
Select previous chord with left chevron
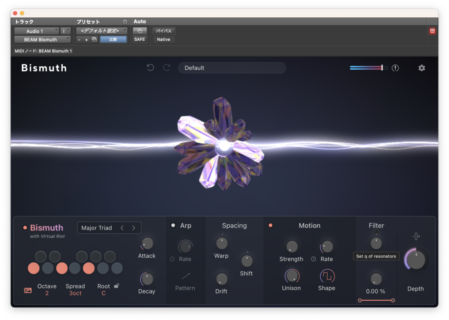point(122,228)
